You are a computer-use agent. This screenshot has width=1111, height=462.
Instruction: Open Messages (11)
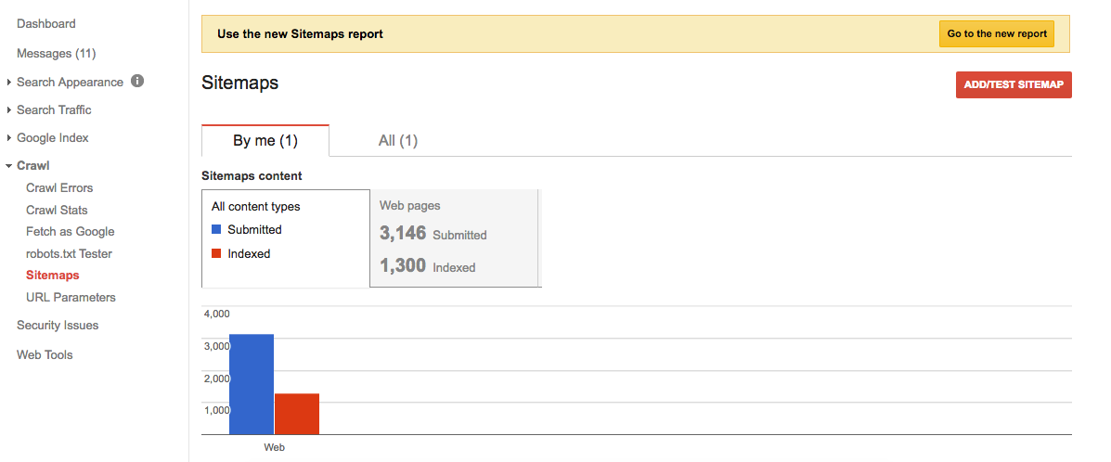click(56, 53)
